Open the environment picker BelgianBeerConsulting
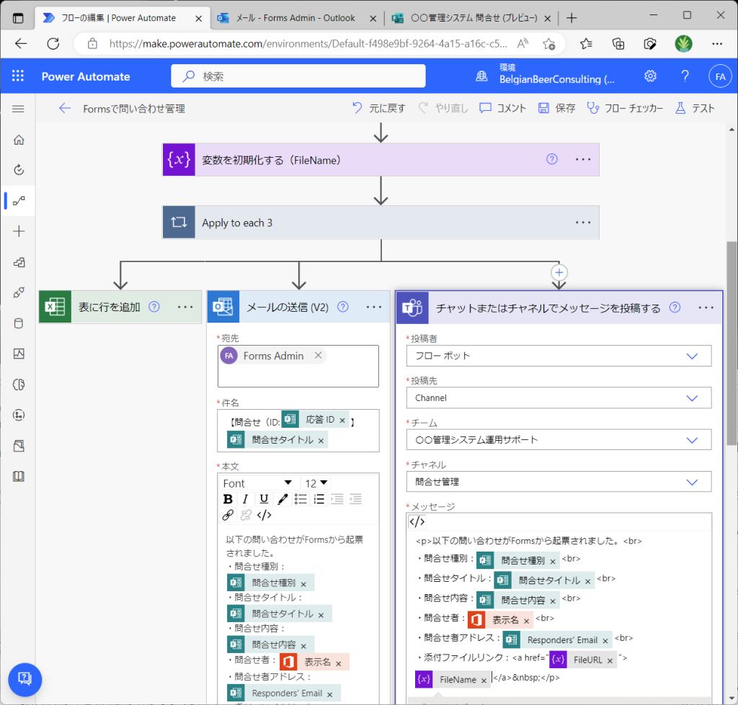Image resolution: width=738 pixels, height=705 pixels. click(x=546, y=75)
